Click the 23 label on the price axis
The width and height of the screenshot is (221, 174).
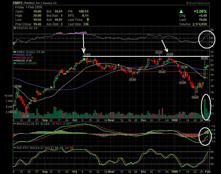click(x=212, y=52)
